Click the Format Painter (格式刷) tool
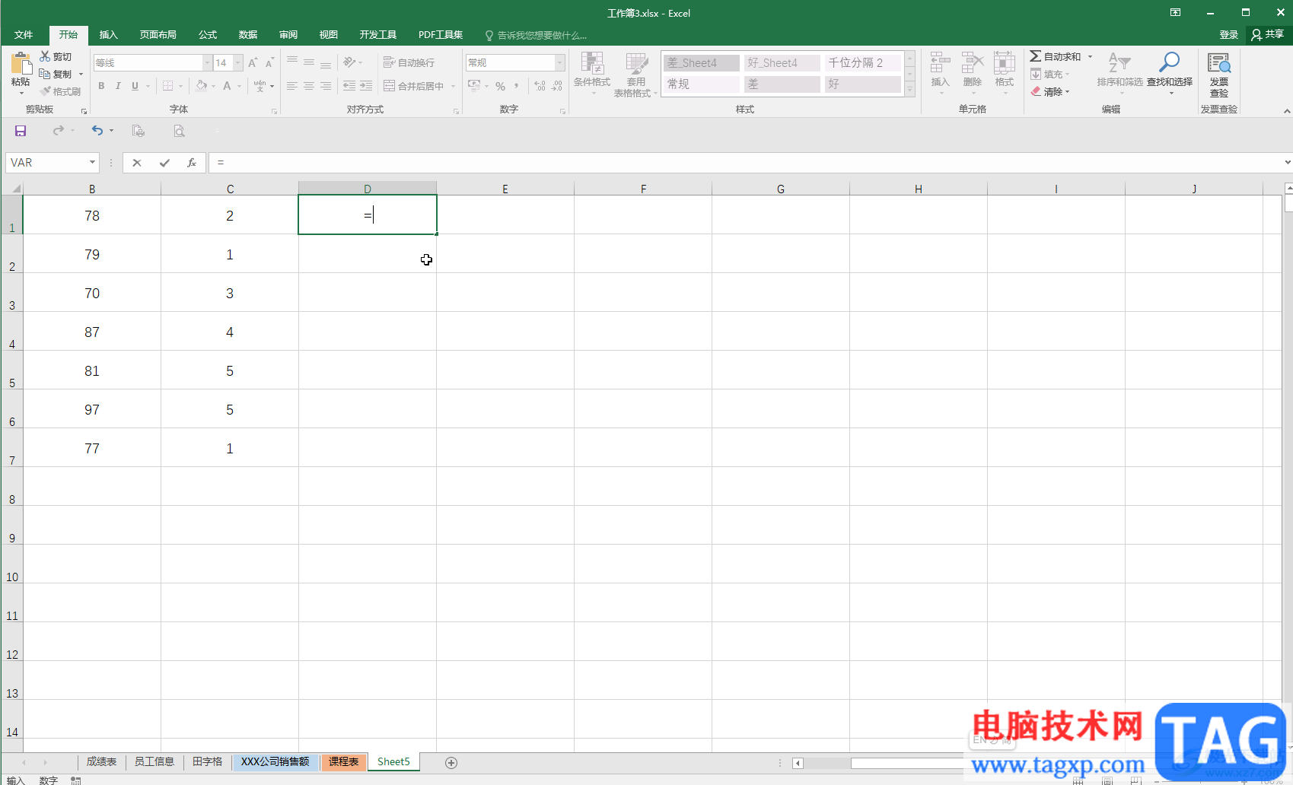 [x=61, y=91]
